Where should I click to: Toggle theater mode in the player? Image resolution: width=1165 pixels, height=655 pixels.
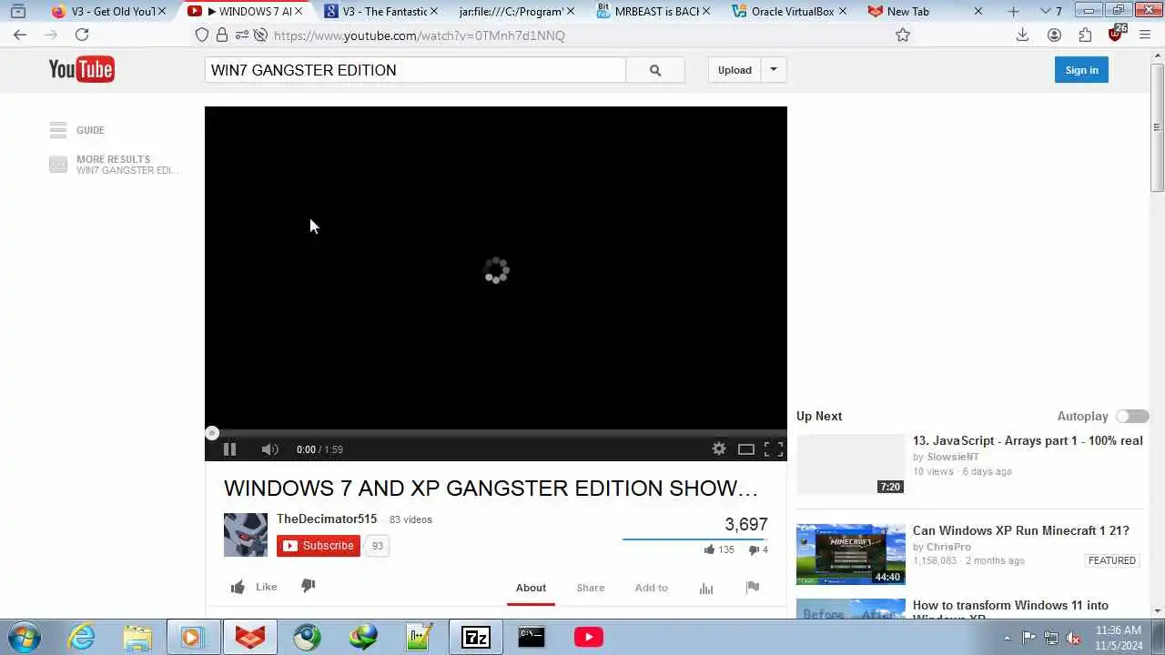[x=746, y=448]
